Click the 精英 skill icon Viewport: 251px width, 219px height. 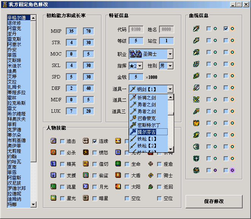(53, 164)
